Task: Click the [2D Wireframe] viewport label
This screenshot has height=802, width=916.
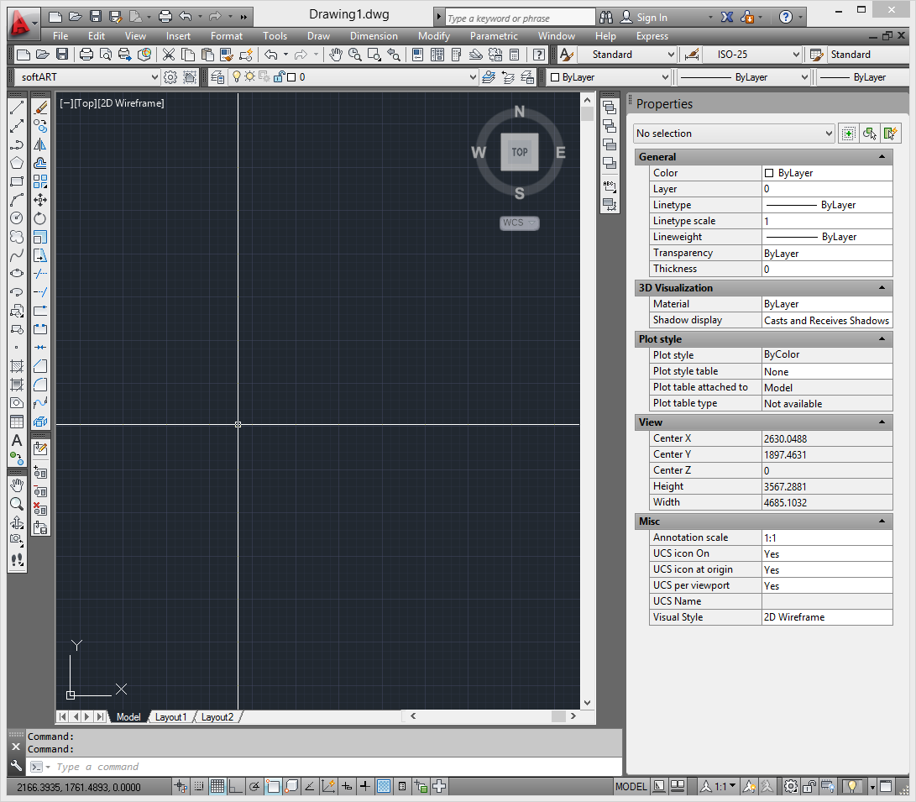Action: point(131,102)
